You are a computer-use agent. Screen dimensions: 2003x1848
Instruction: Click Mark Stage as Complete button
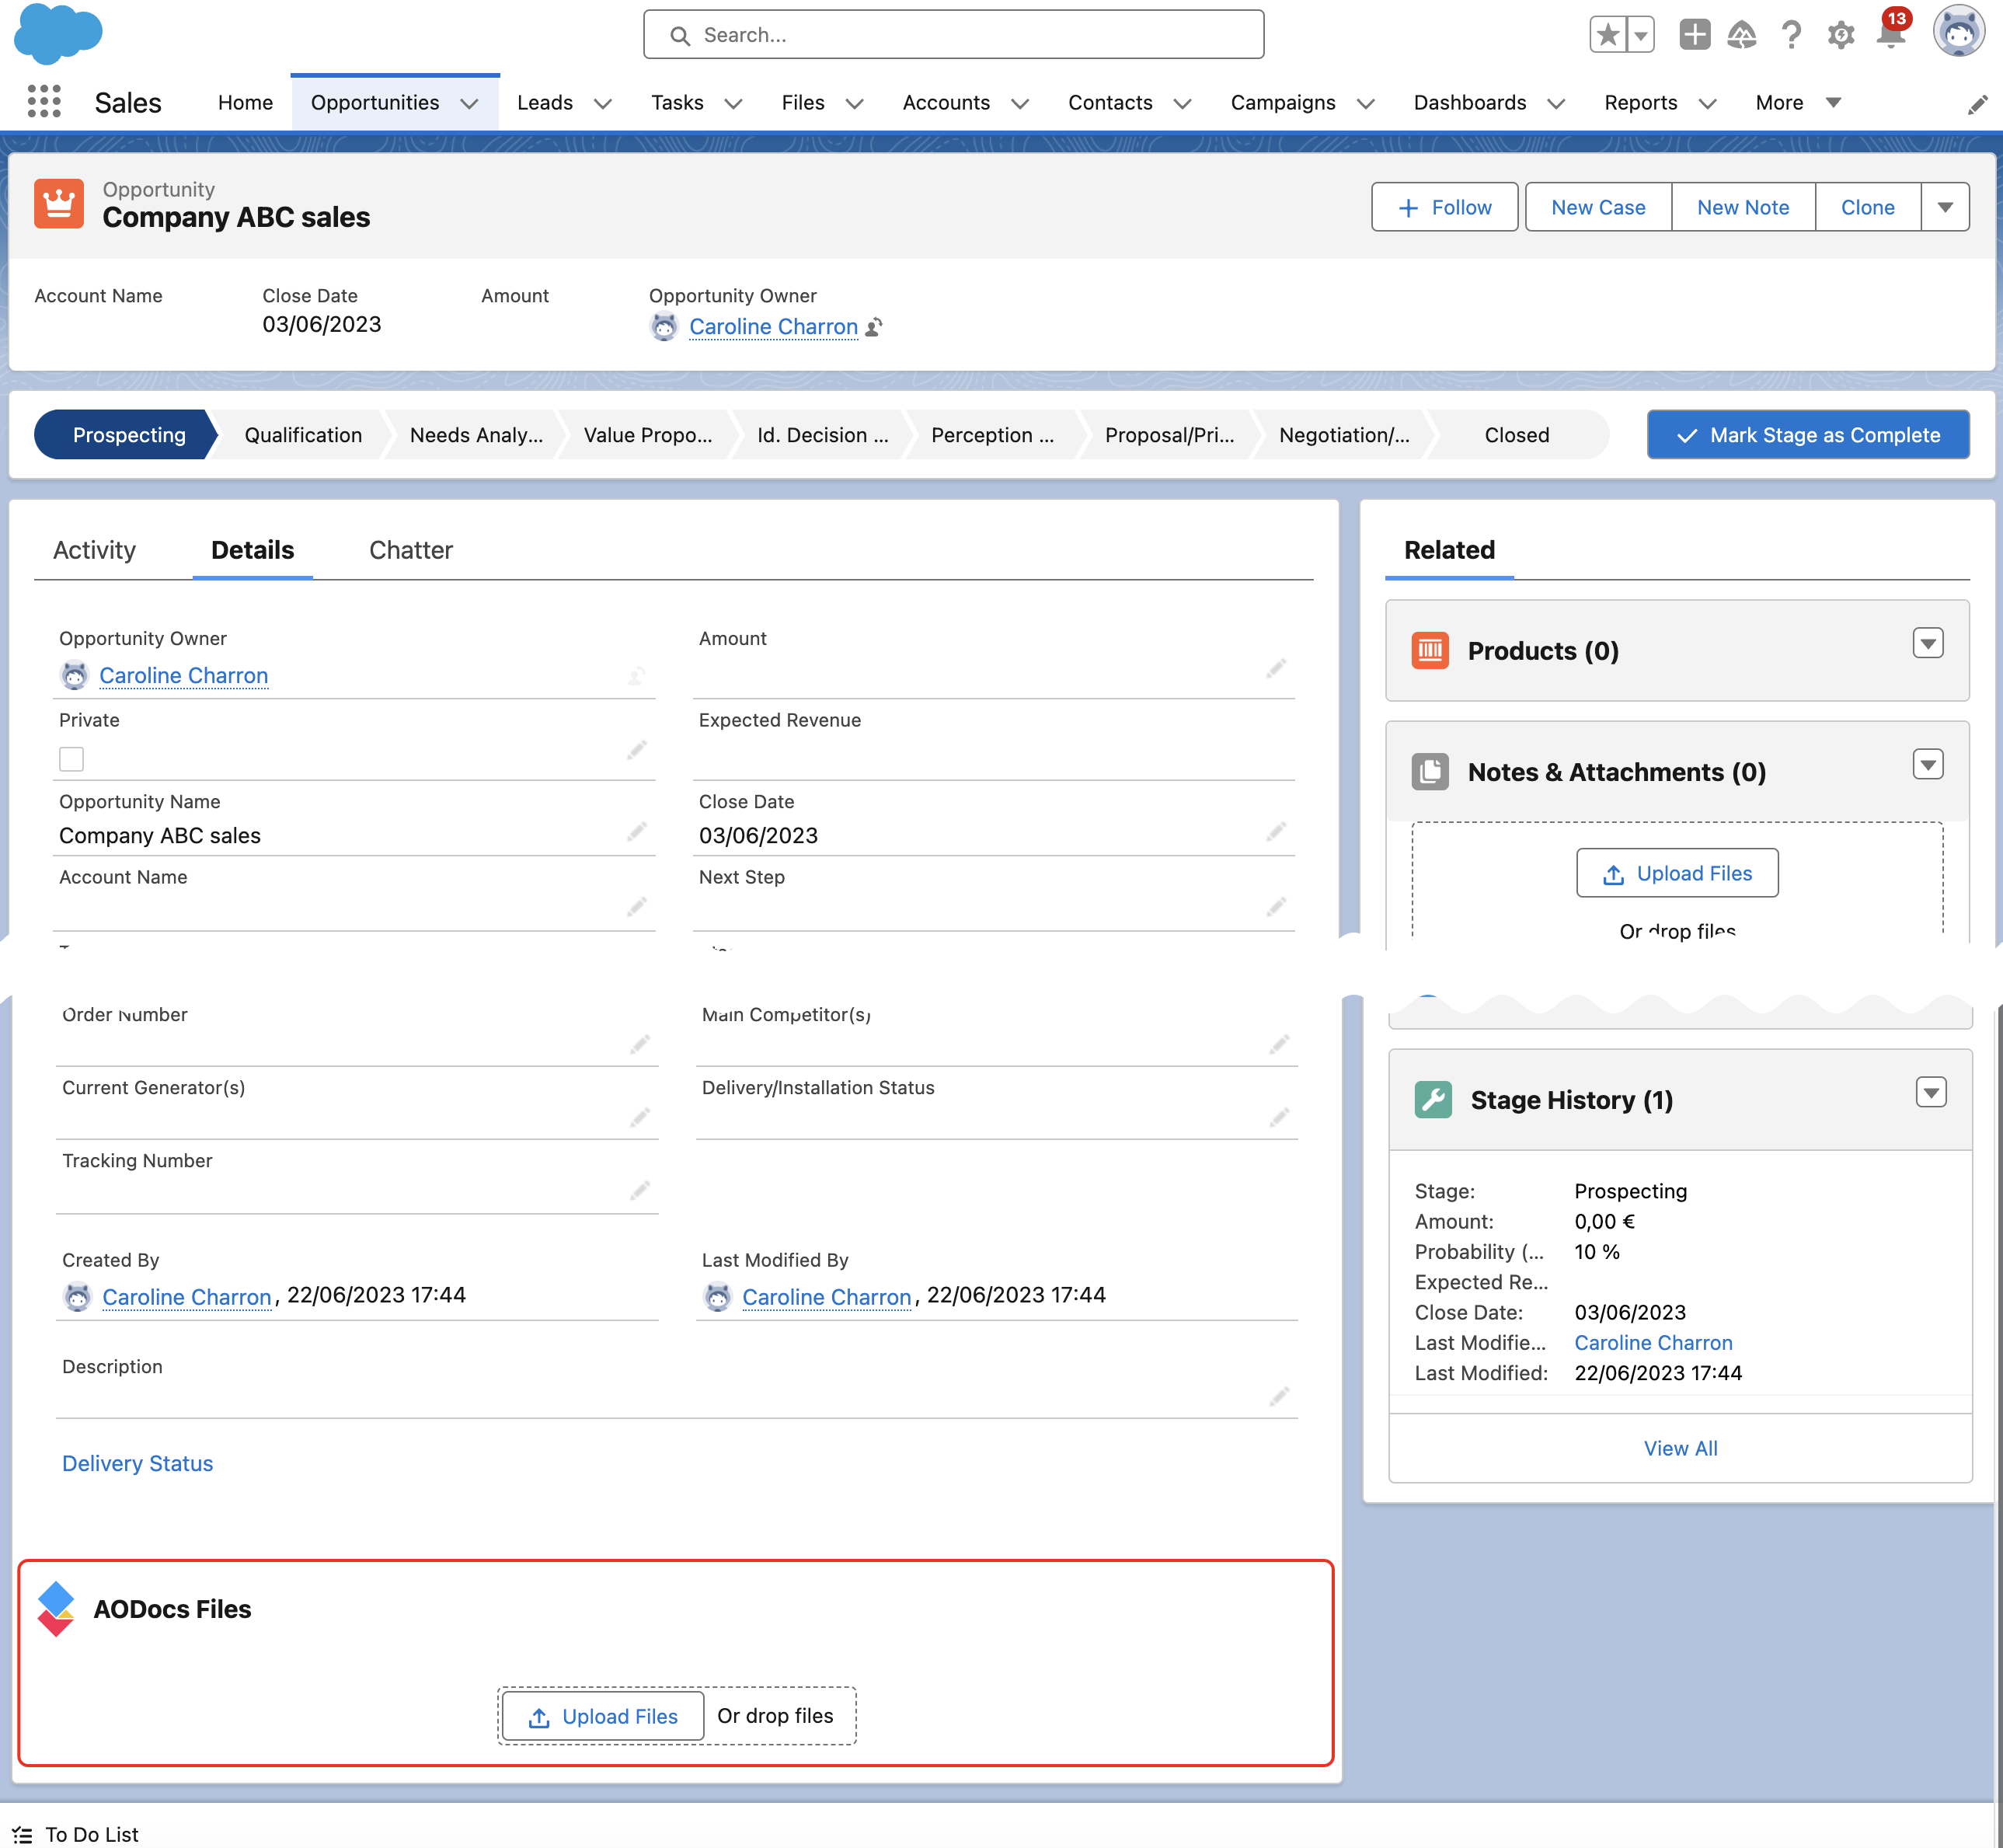click(1807, 435)
